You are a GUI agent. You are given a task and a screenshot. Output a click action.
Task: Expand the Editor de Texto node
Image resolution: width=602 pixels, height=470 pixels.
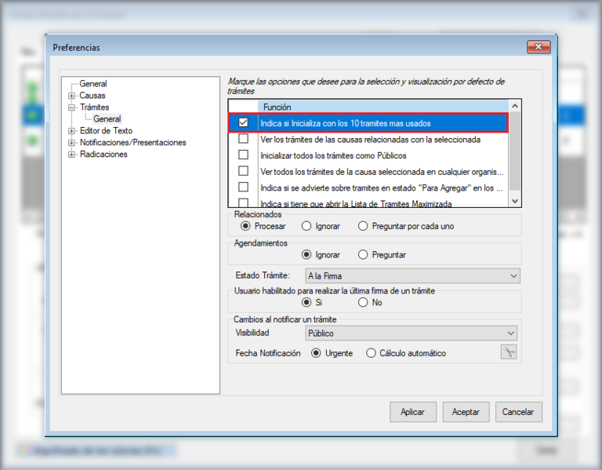[x=71, y=131]
